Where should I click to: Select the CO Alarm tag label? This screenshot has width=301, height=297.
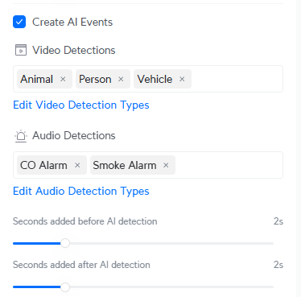tap(43, 165)
